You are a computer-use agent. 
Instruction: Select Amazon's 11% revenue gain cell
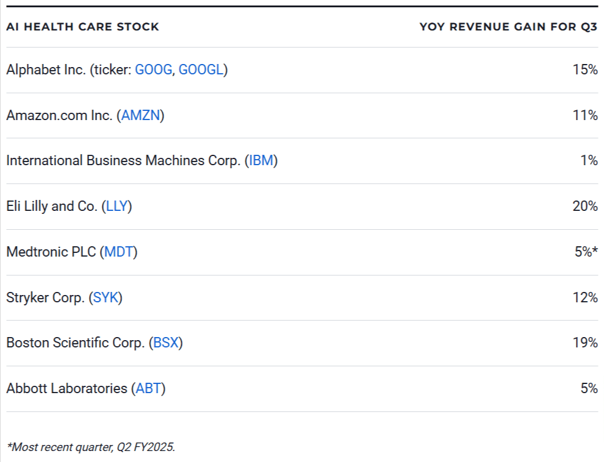[585, 115]
